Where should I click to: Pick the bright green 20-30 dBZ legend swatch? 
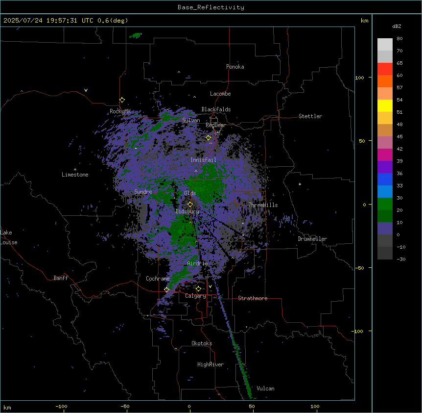[385, 204]
